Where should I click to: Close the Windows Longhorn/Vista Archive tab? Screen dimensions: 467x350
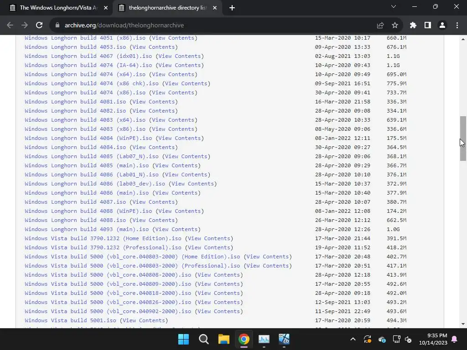click(x=106, y=8)
